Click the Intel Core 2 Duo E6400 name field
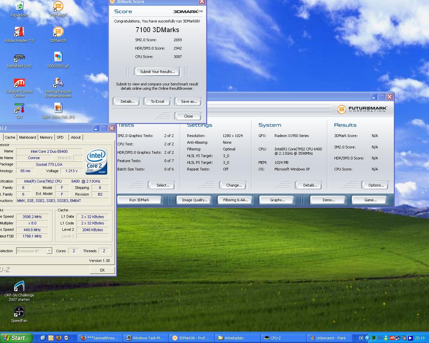 pos(49,151)
